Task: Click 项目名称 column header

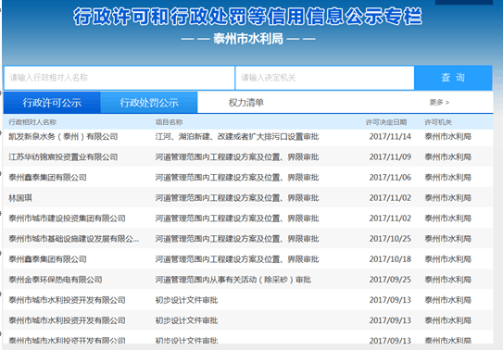Action: click(x=170, y=122)
